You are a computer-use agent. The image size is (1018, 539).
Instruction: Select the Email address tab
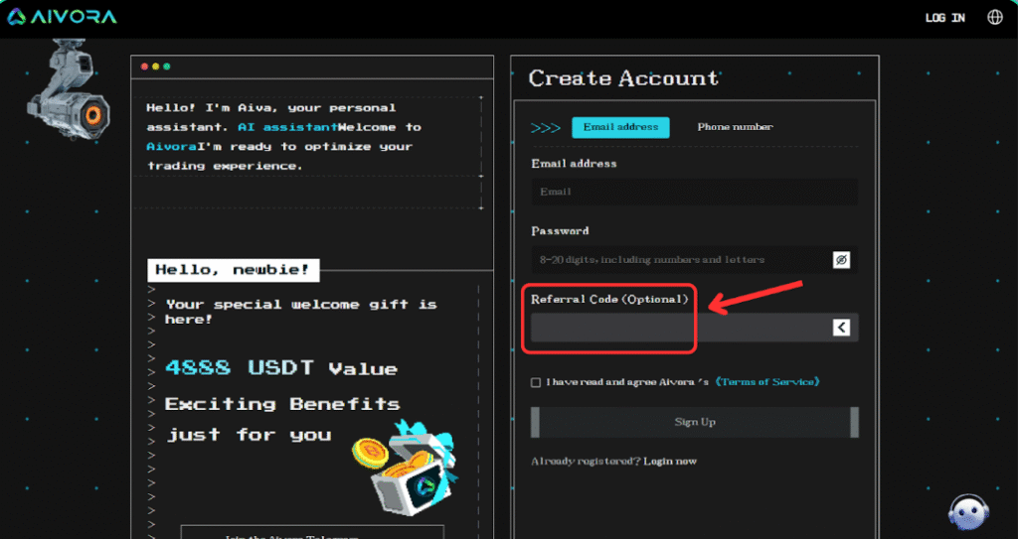[620, 127]
